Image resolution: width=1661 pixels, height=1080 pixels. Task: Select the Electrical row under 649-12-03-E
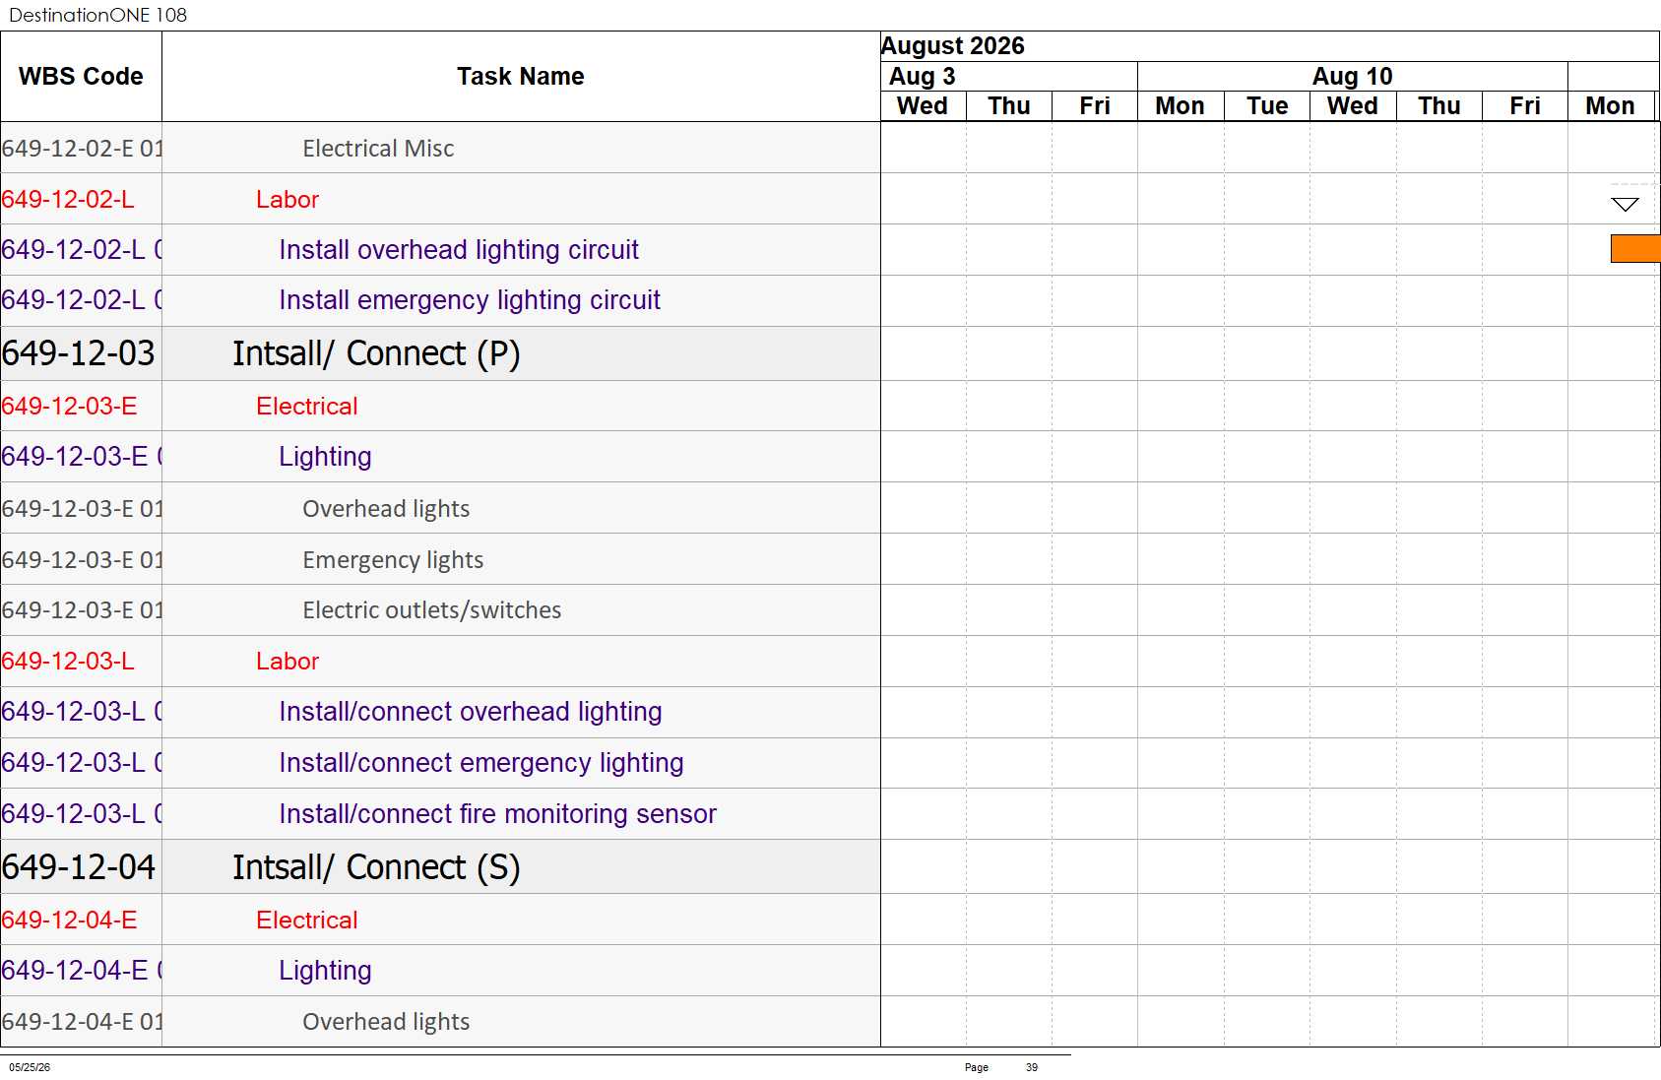(x=440, y=406)
